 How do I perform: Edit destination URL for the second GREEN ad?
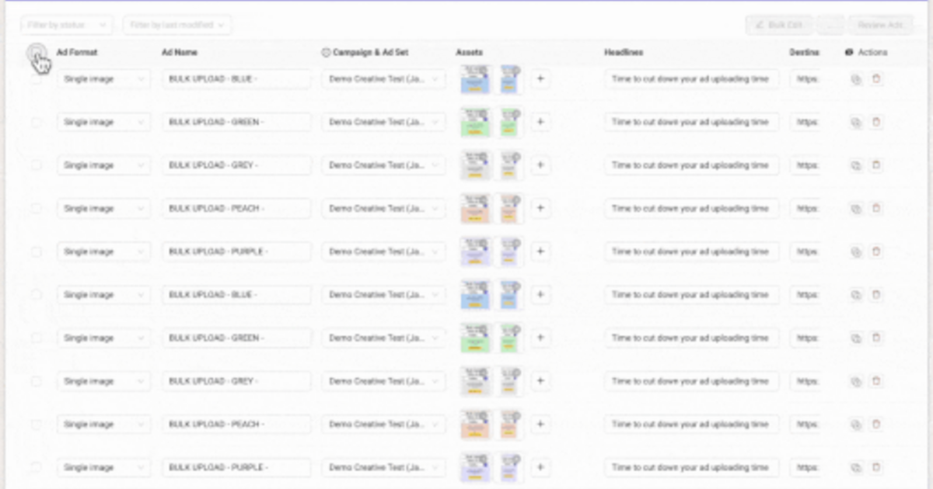pos(805,338)
